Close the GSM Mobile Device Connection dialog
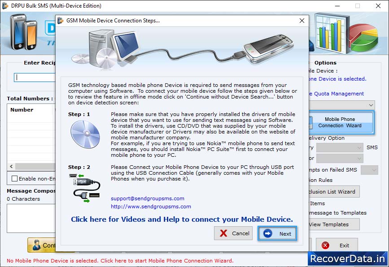This screenshot has width=389, height=267. tap(302, 21)
